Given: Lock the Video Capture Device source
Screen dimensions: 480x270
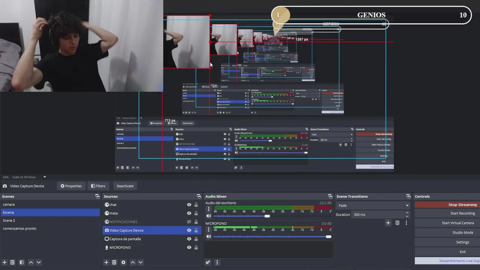Looking at the screenshot, I should coord(196,231).
